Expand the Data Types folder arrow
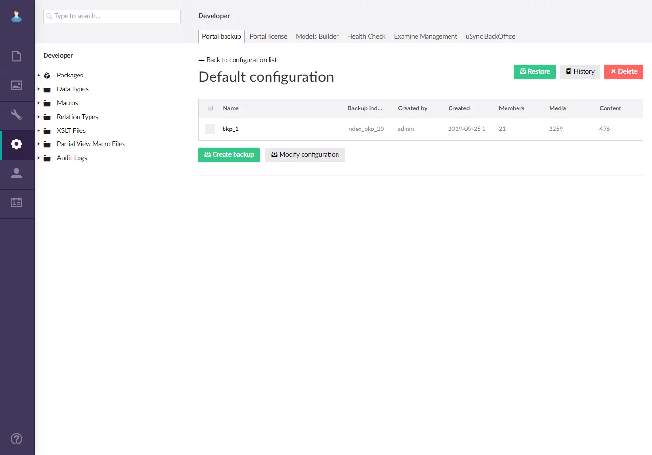Viewport: 652px width, 455px height. [x=39, y=89]
